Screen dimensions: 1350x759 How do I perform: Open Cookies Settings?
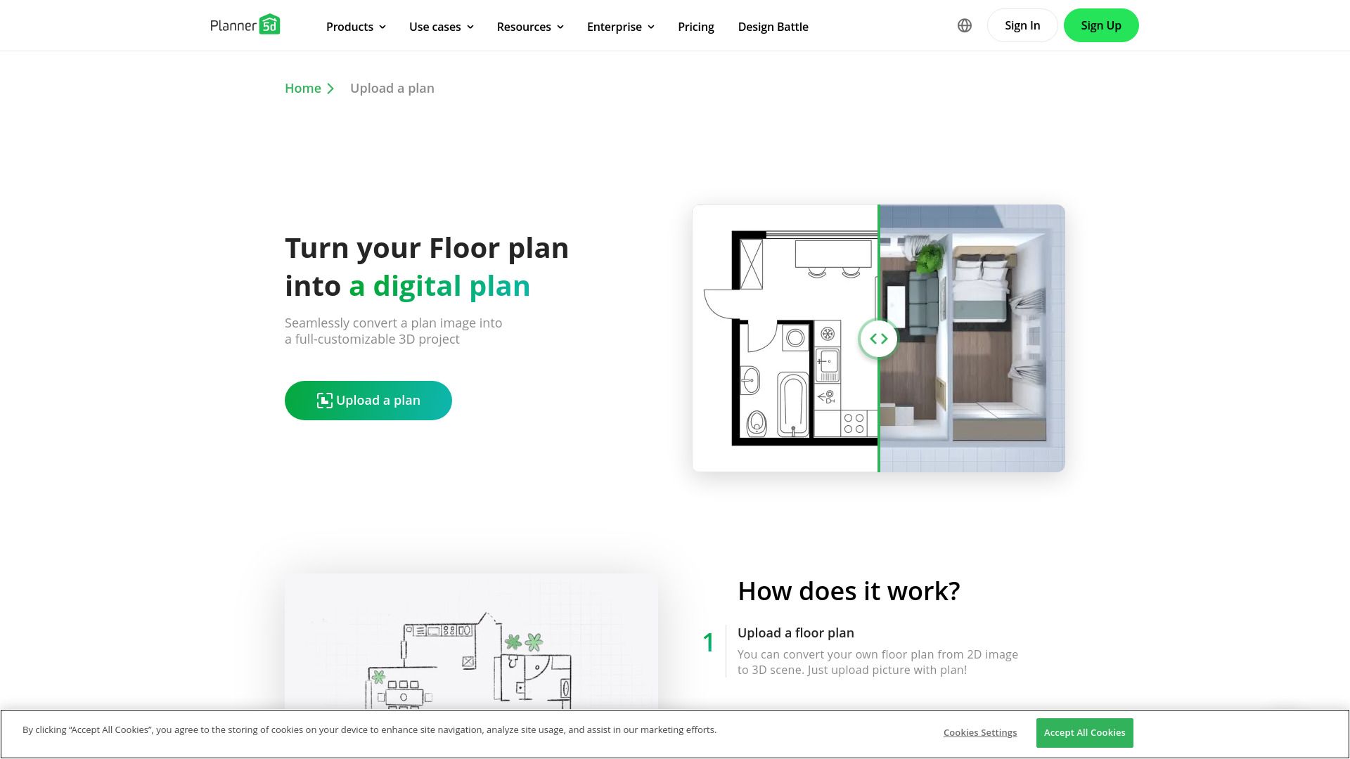[x=979, y=732]
